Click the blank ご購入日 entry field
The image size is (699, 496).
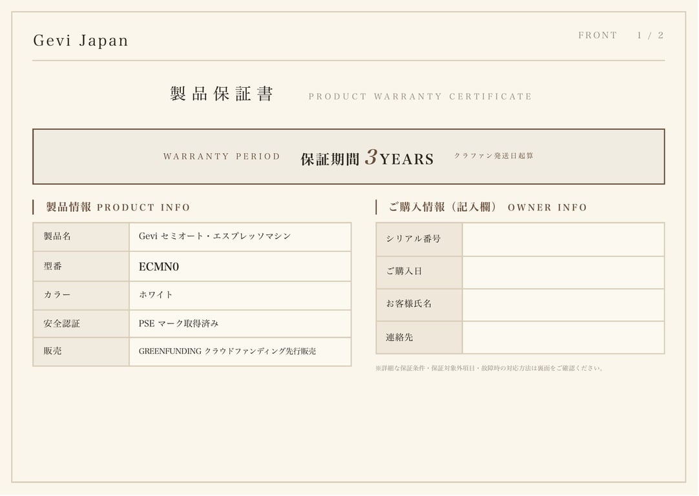coord(563,273)
